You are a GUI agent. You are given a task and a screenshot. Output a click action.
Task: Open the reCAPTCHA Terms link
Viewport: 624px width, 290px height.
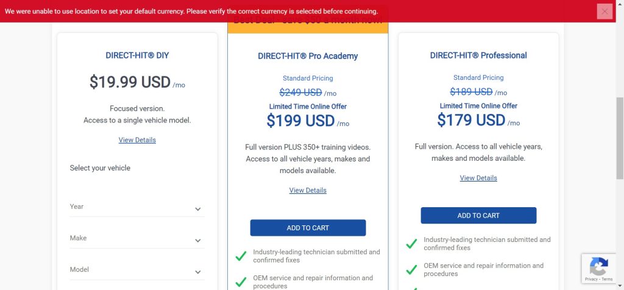point(607,280)
